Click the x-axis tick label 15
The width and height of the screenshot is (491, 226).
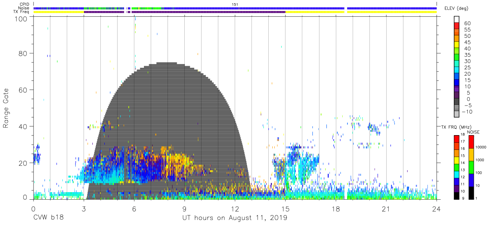[x=285, y=209]
